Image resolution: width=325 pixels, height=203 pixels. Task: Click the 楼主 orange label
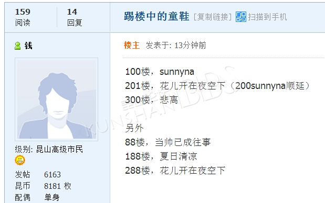coord(132,45)
